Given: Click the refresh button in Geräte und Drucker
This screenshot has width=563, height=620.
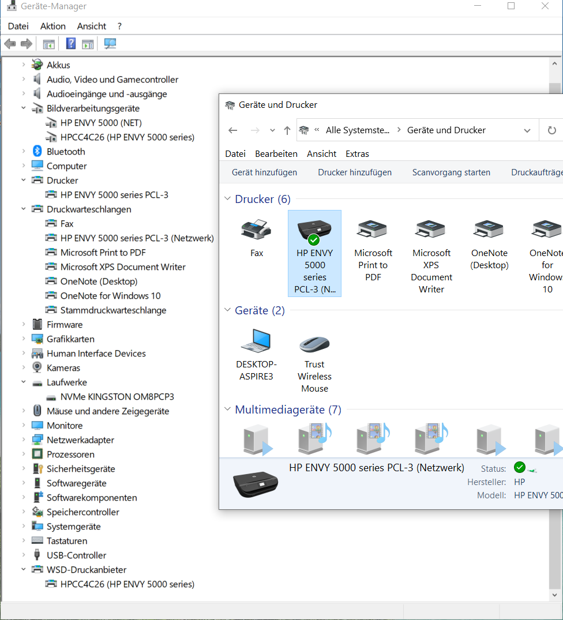Looking at the screenshot, I should click(x=551, y=130).
